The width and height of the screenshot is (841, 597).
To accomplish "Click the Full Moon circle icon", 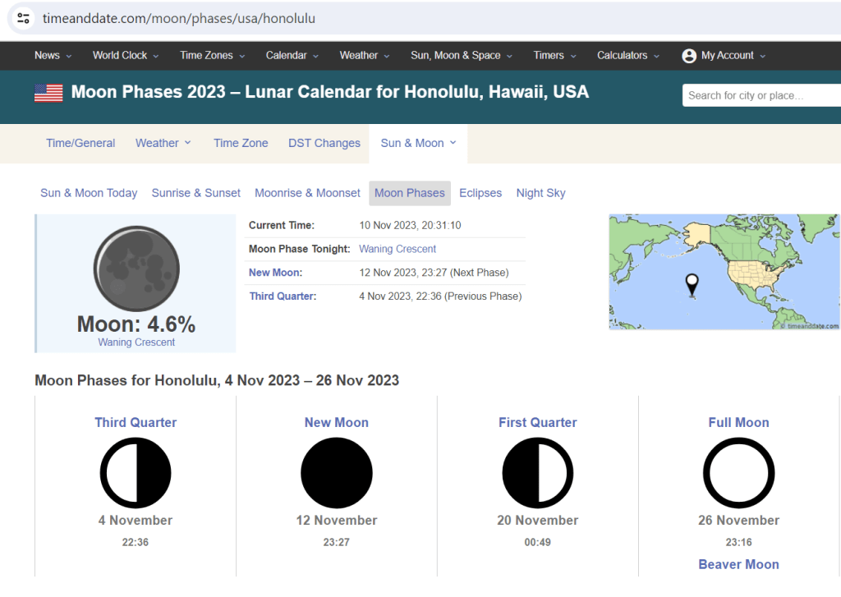I will point(738,473).
